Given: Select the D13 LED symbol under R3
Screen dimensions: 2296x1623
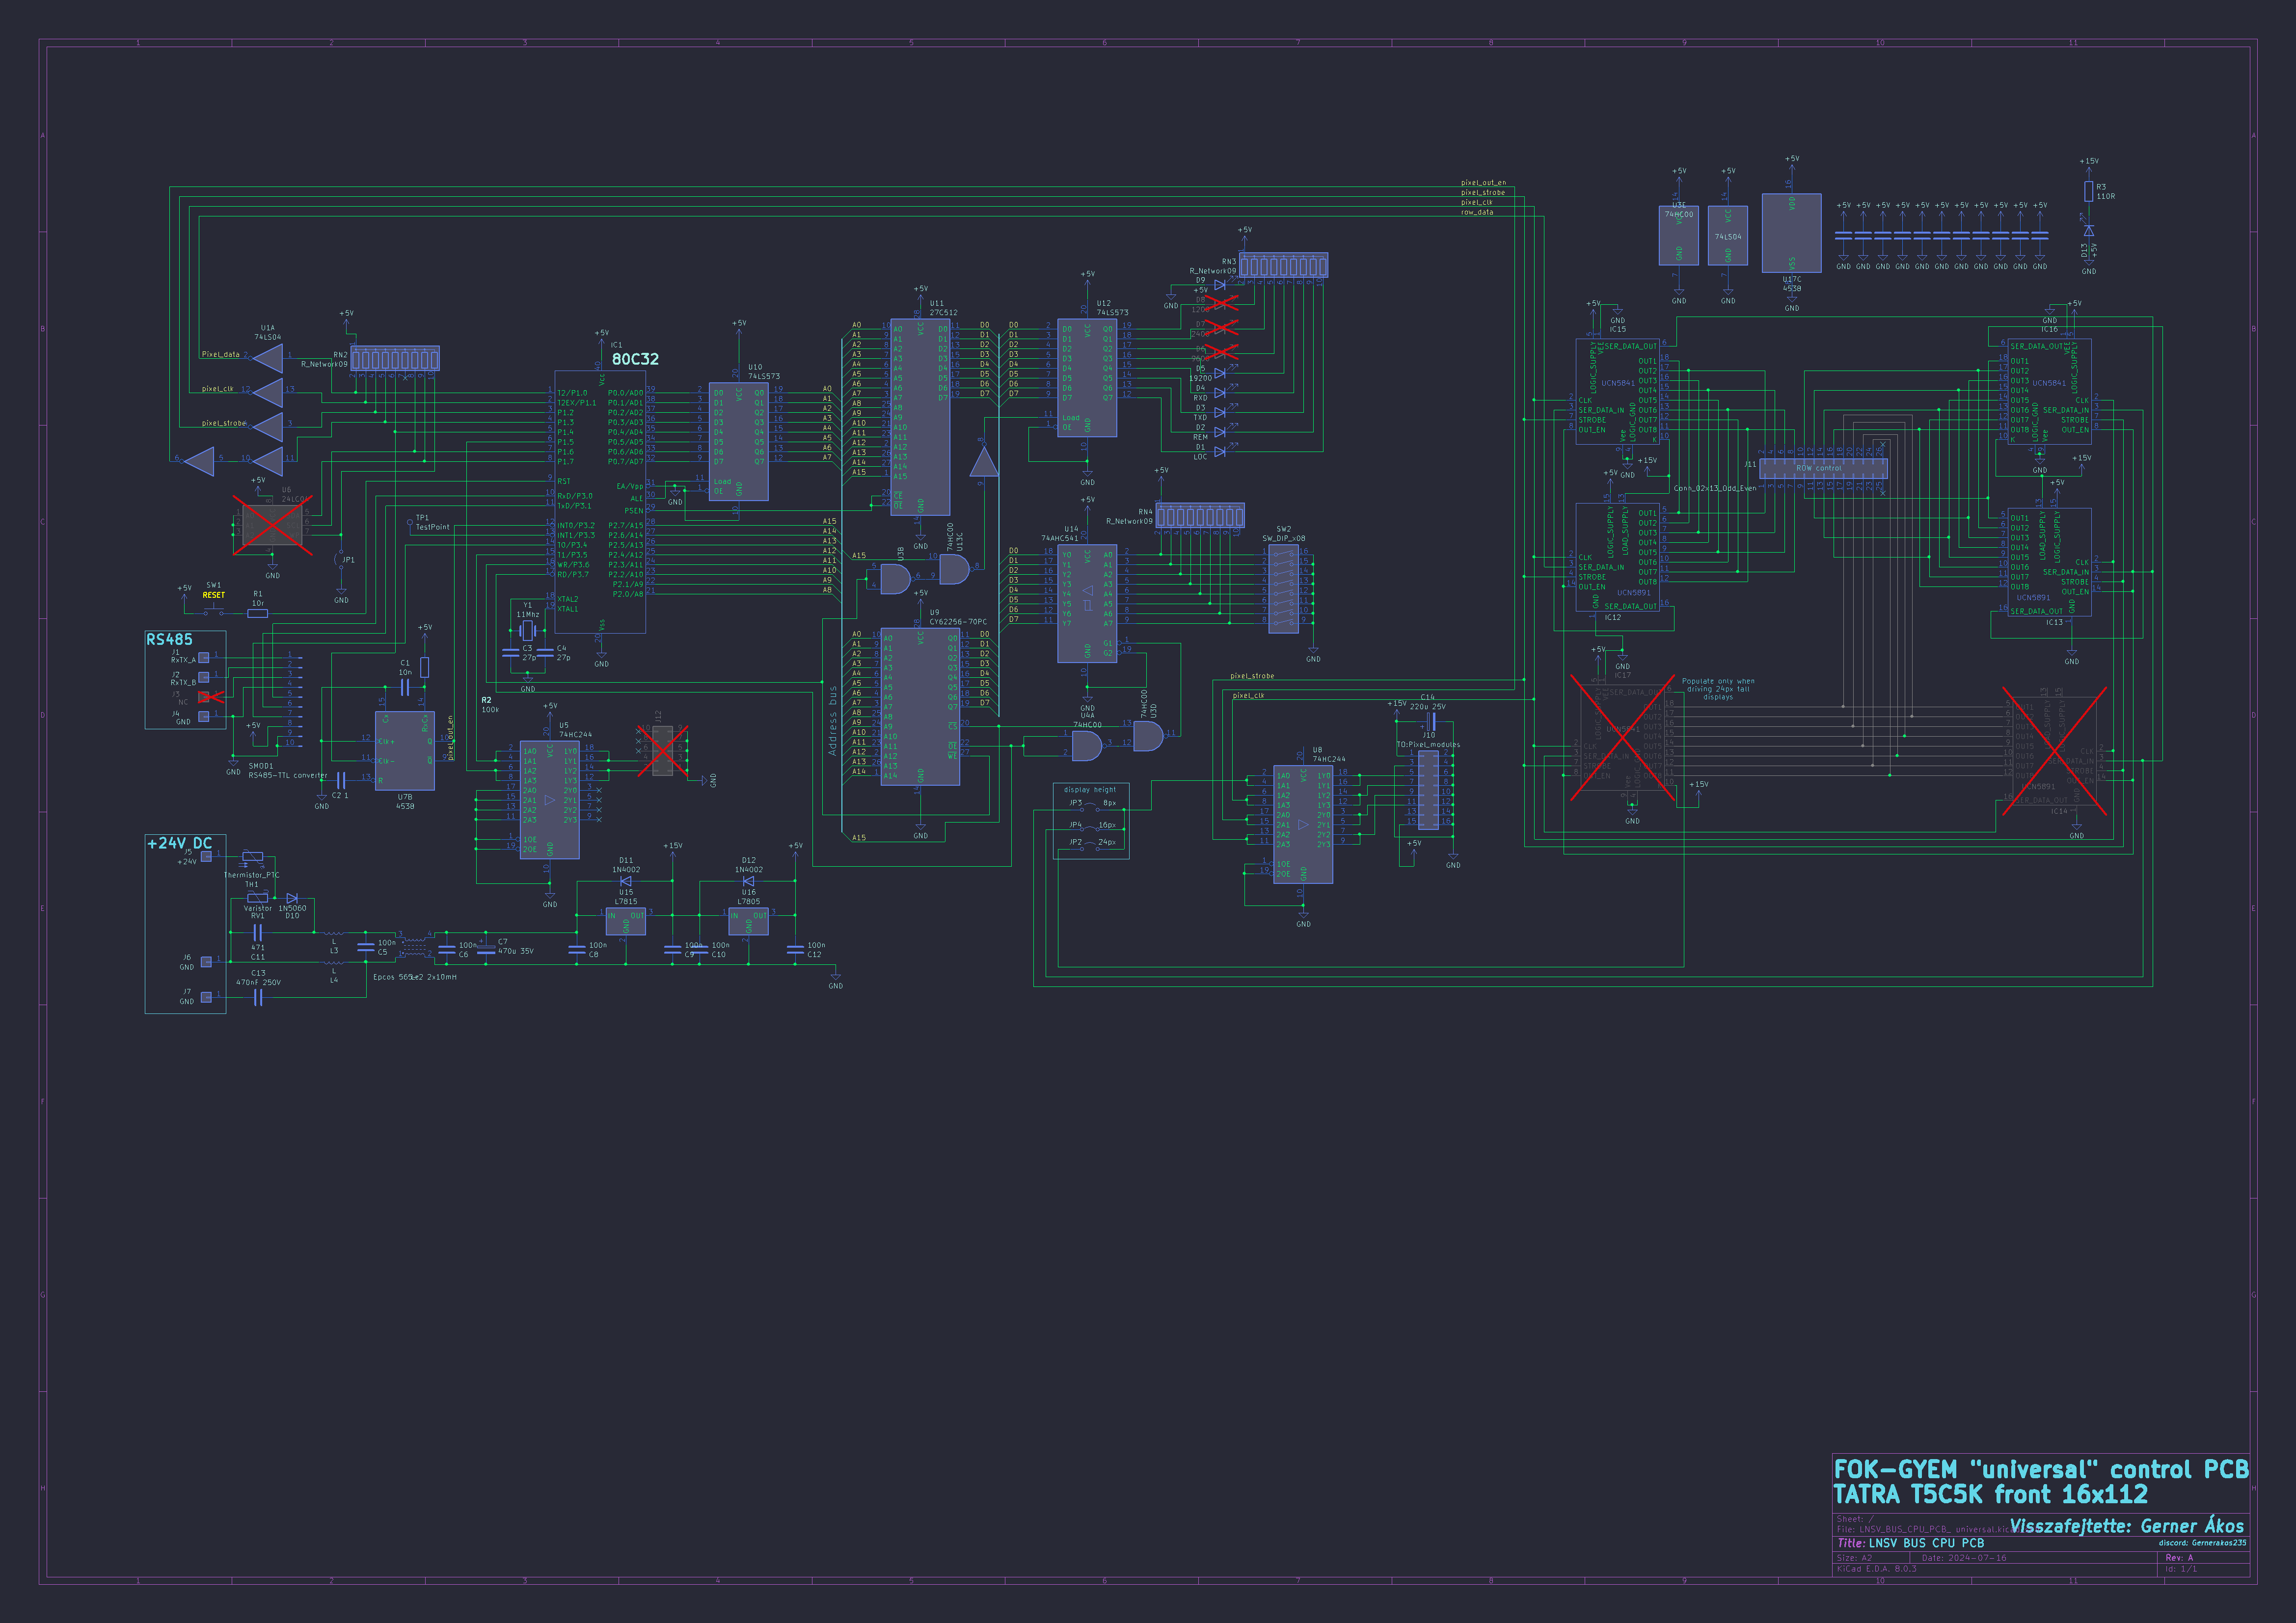Looking at the screenshot, I should pos(2088,231).
